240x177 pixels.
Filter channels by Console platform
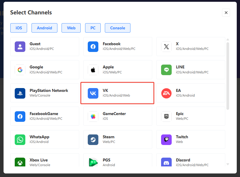coord(117,28)
